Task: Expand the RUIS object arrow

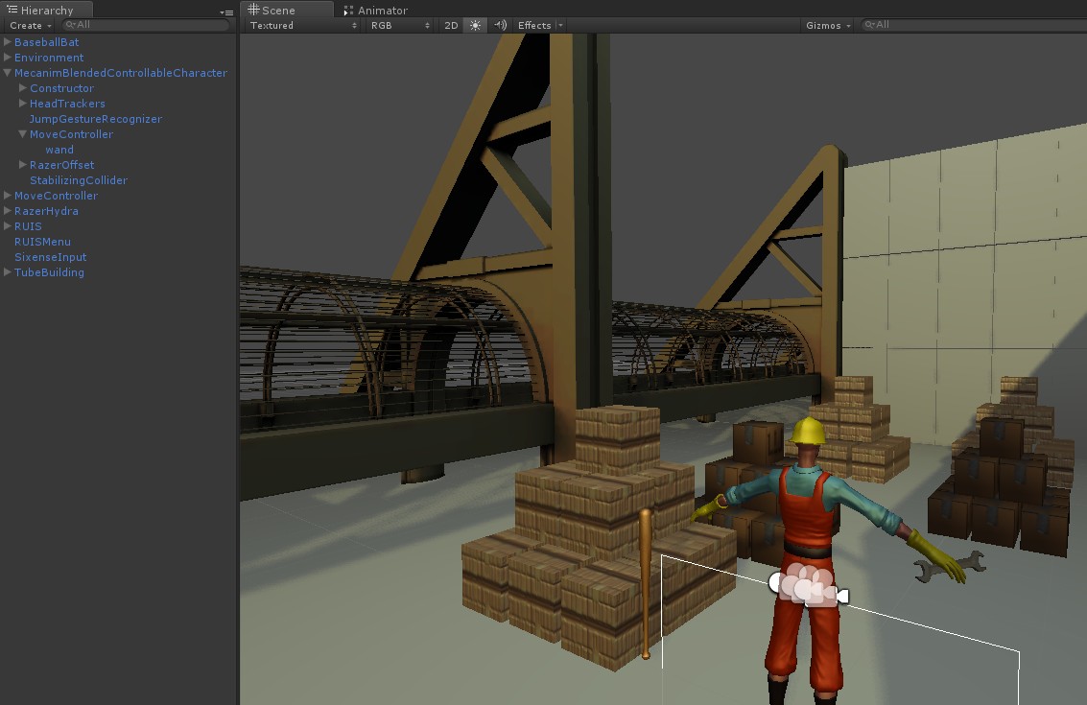Action: (x=8, y=226)
